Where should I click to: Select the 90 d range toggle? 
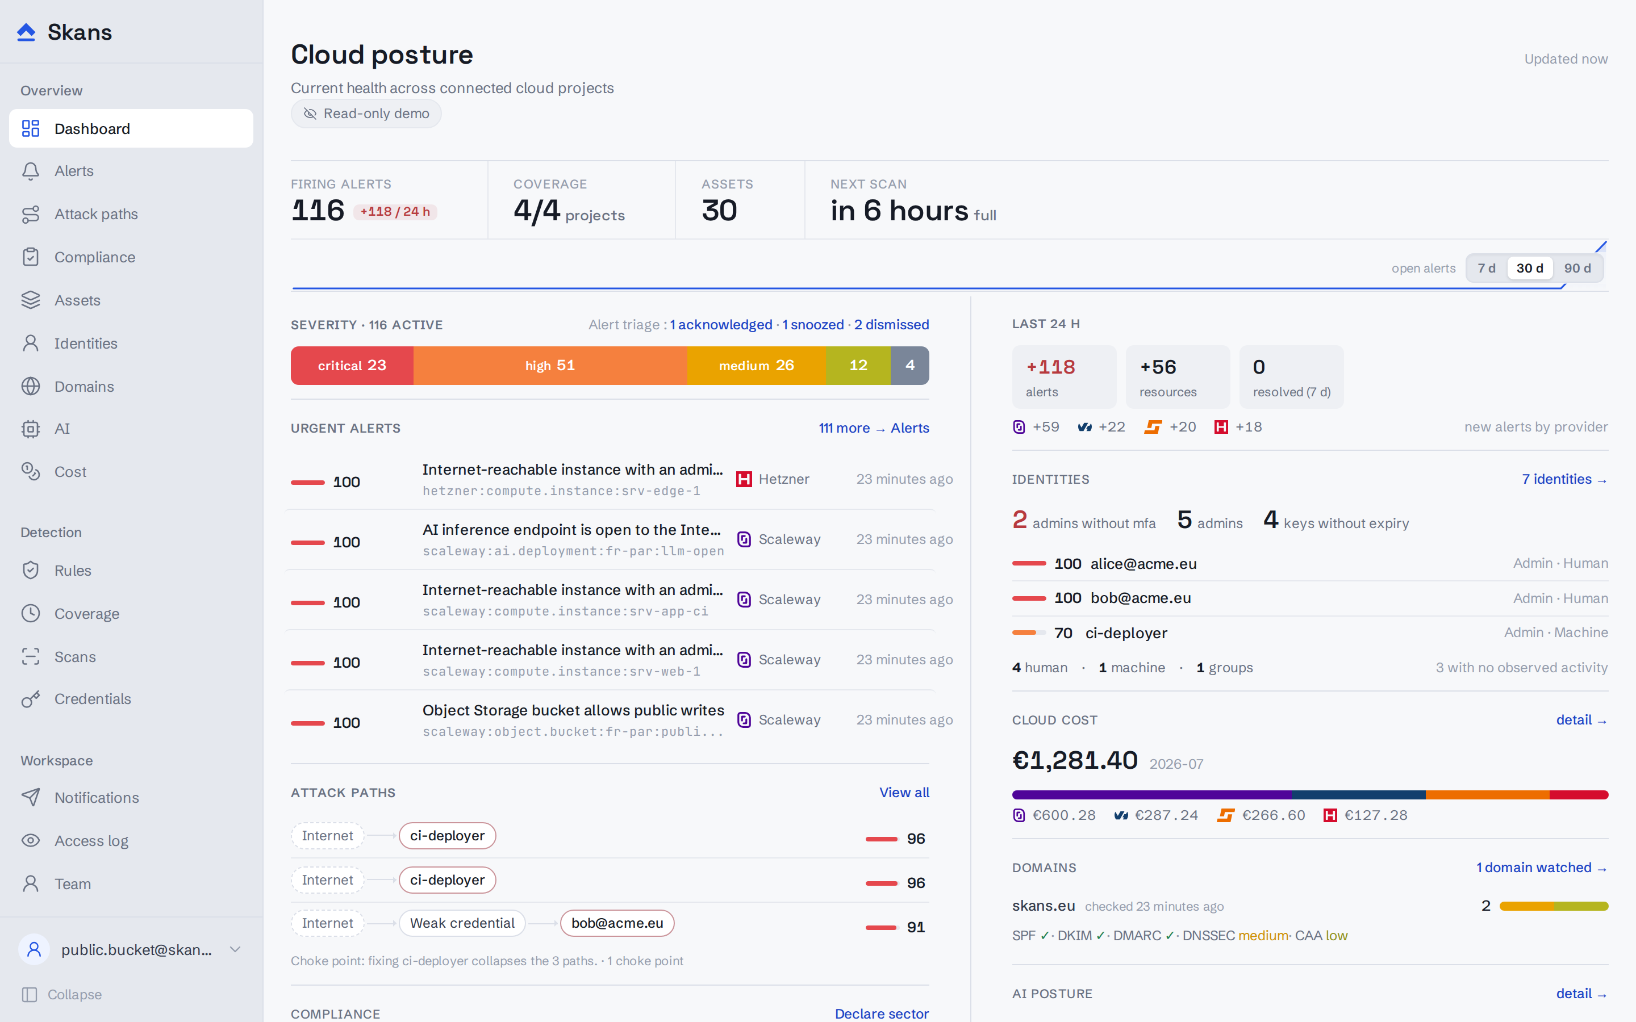pyautogui.click(x=1577, y=269)
